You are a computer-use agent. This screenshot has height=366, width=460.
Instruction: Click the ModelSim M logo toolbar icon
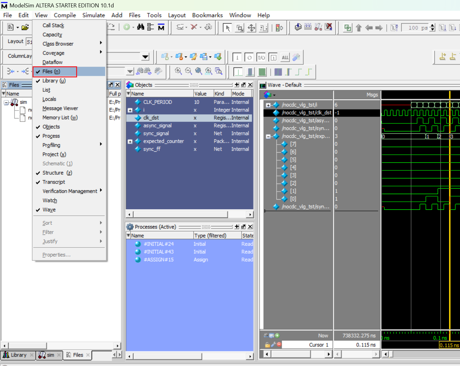[x=161, y=27]
